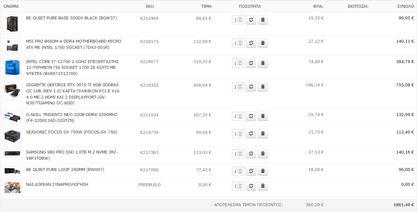Click the Gigabyte graphics card thumbnail

(13, 91)
